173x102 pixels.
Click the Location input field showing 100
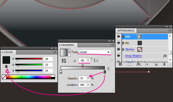pyautogui.click(x=83, y=85)
